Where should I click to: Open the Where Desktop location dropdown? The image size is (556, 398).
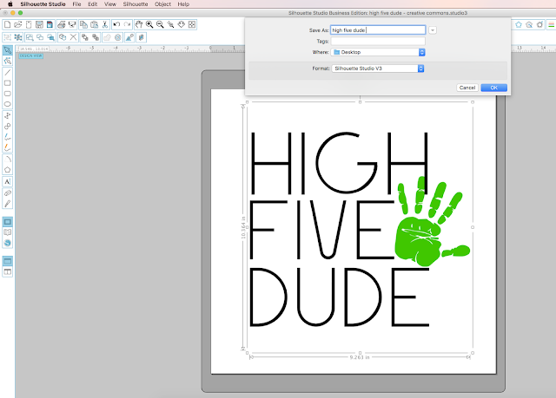(x=378, y=52)
